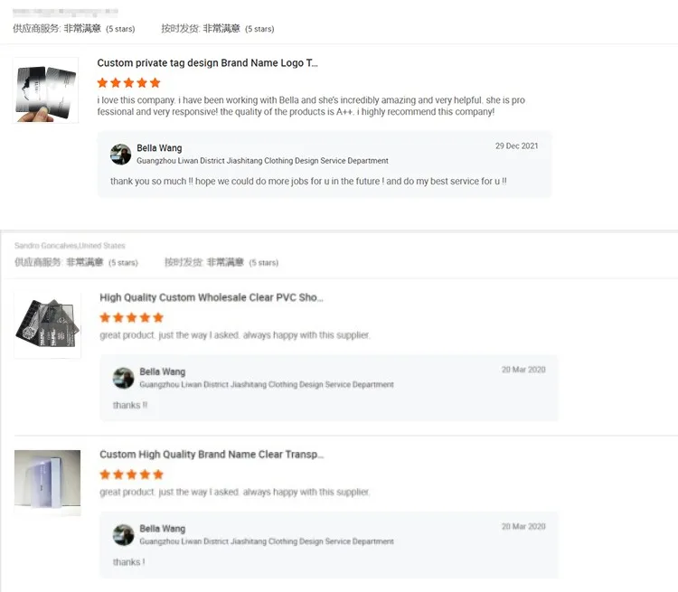Click the star rating under High Quality Custom Wholesale
This screenshot has width=678, height=592.
click(131, 317)
